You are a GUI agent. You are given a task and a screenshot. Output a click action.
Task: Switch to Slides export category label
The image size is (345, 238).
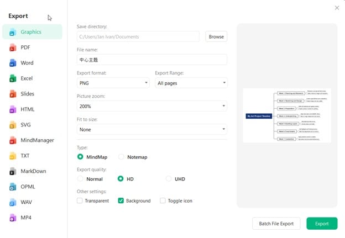click(28, 94)
